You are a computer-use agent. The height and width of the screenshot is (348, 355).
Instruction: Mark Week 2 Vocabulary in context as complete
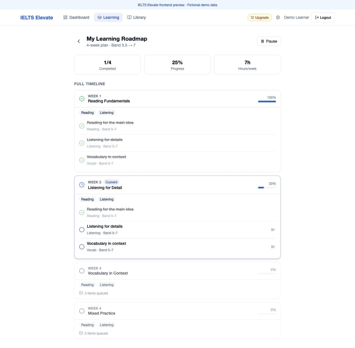[x=82, y=247]
